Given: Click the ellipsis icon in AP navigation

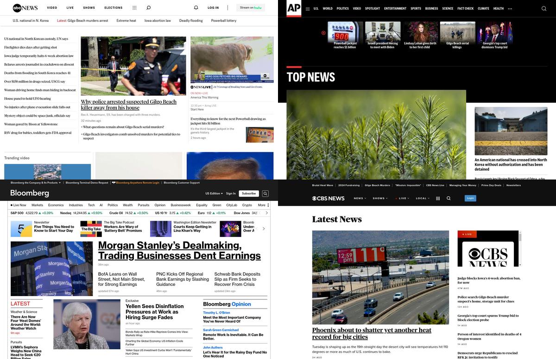Looking at the screenshot, I should [510, 8].
